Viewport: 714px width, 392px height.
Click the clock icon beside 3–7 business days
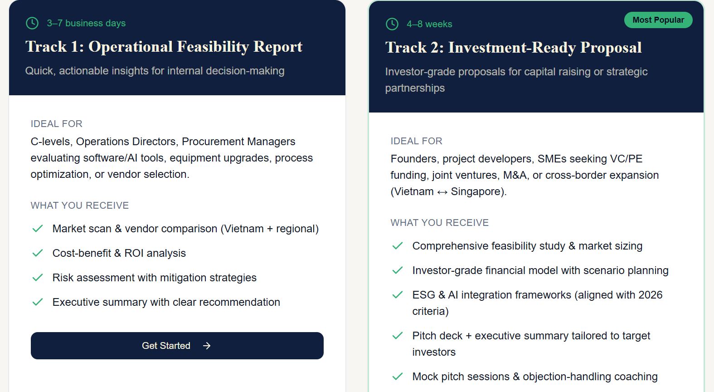coord(32,23)
